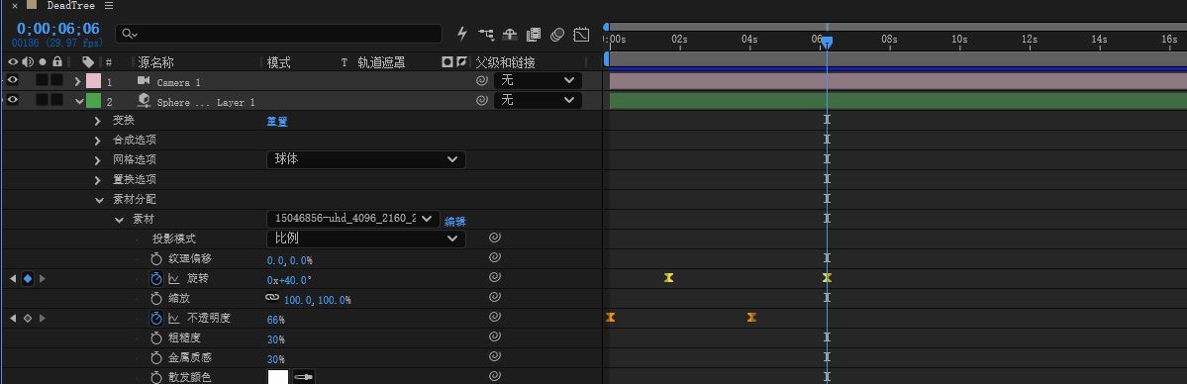This screenshot has width=1187, height=384.
Task: Toggle solo switch for Sphere Layer 1
Action: [43, 99]
